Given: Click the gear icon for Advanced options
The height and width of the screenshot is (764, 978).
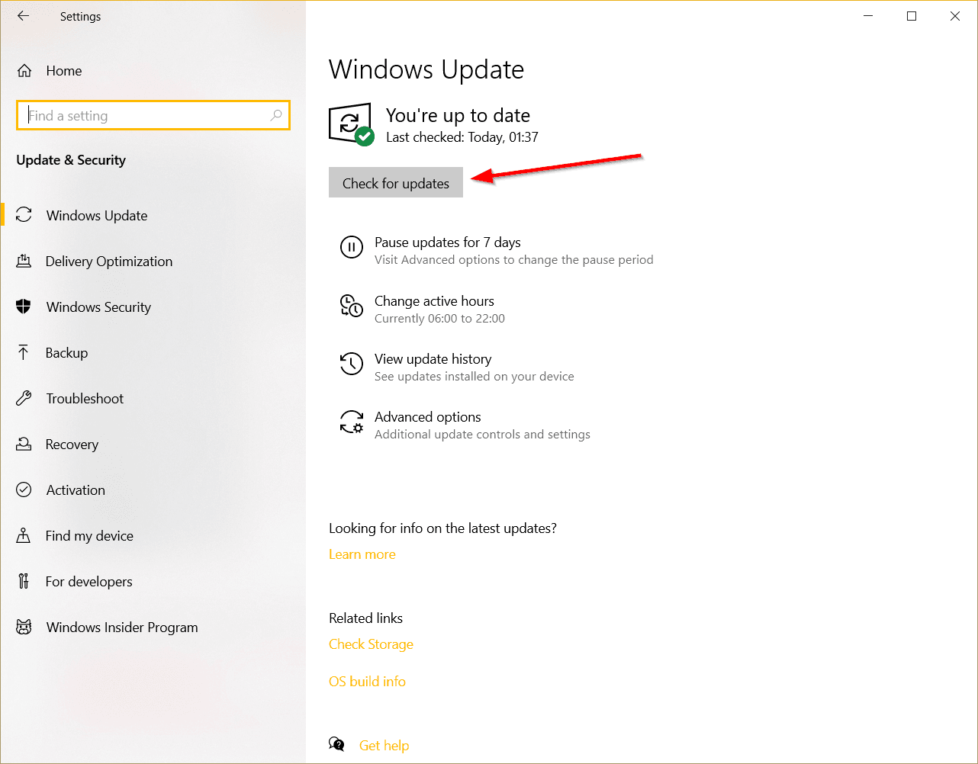Looking at the screenshot, I should pos(351,422).
